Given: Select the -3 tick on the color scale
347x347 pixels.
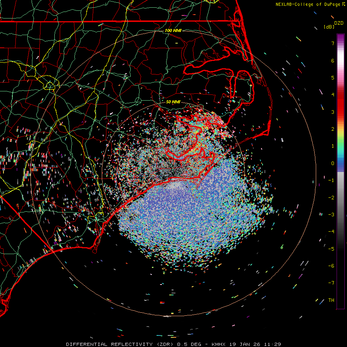Looking at the screenshot, I should 331,215.
